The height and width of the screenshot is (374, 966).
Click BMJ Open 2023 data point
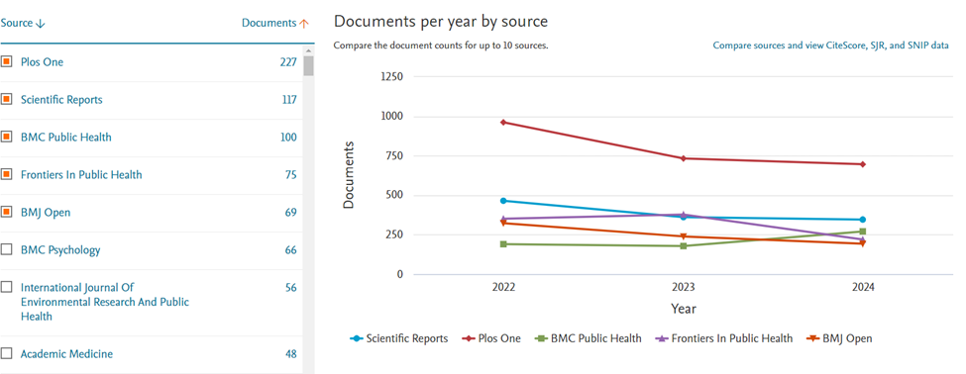pyautogui.click(x=684, y=236)
